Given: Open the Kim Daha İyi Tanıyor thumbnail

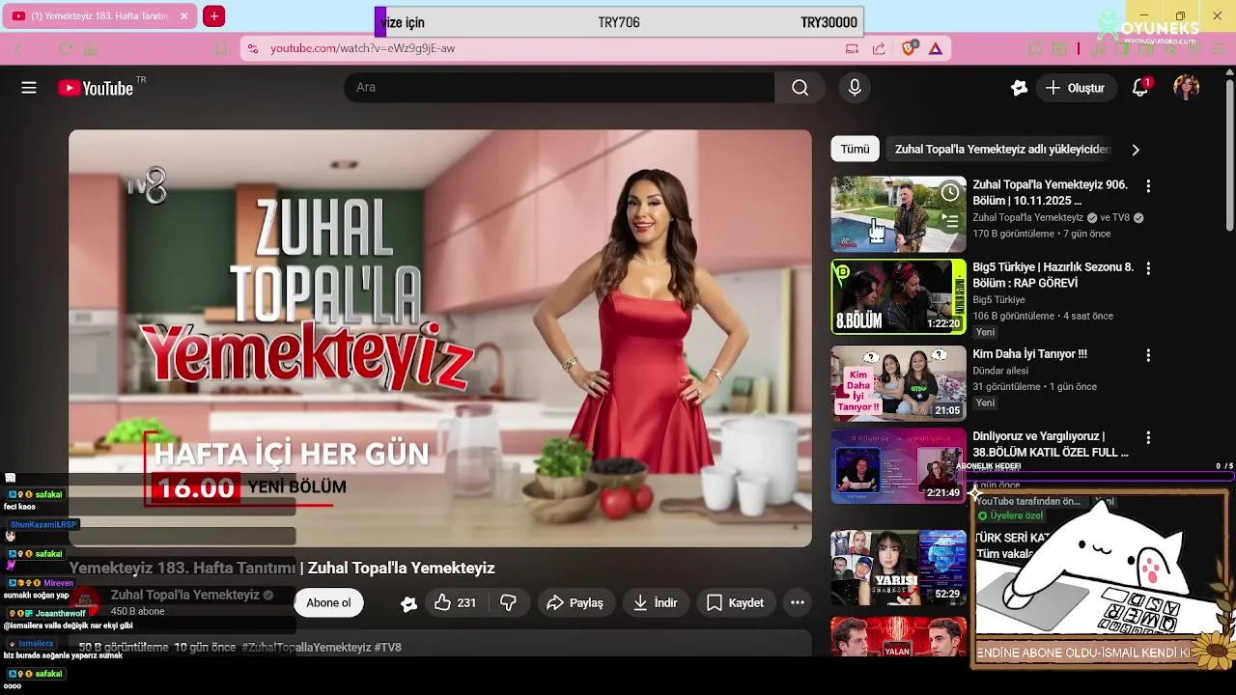Looking at the screenshot, I should 898,383.
